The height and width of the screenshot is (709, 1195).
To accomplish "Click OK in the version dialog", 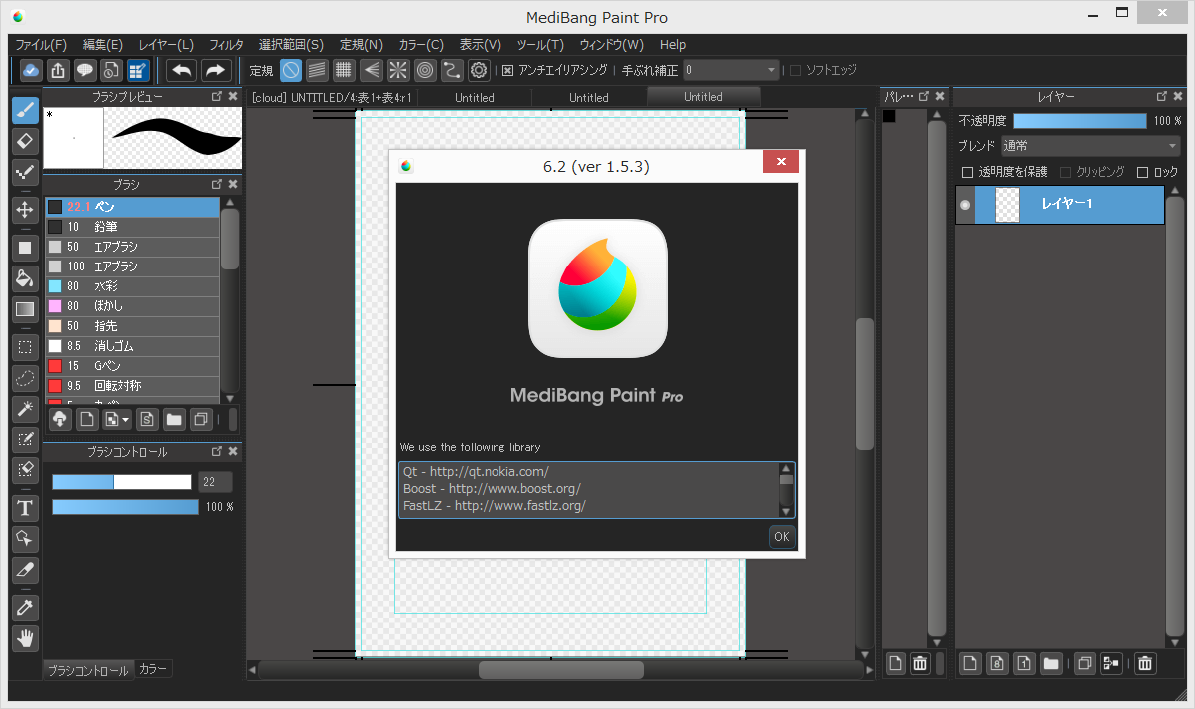I will click(782, 536).
